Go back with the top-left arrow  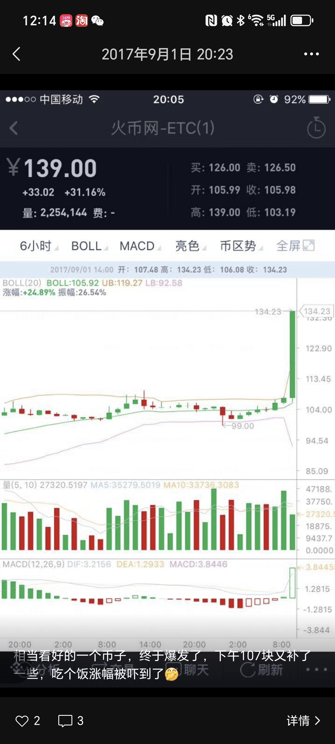tap(16, 54)
